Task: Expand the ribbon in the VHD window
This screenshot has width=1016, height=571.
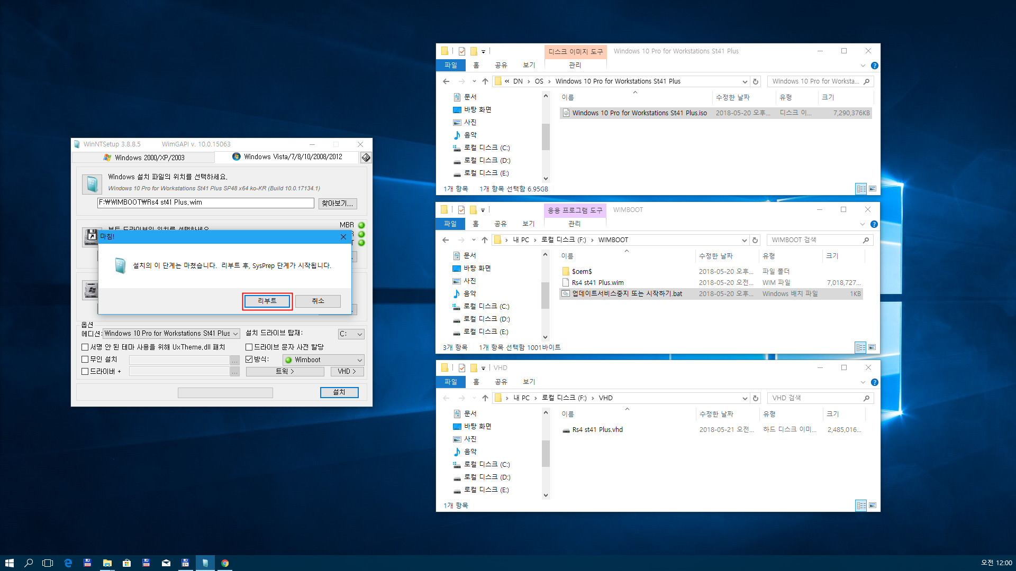Action: [x=863, y=382]
